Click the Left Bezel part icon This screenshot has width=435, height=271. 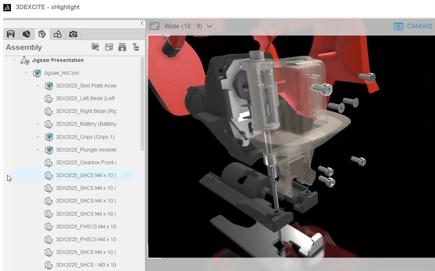49,98
